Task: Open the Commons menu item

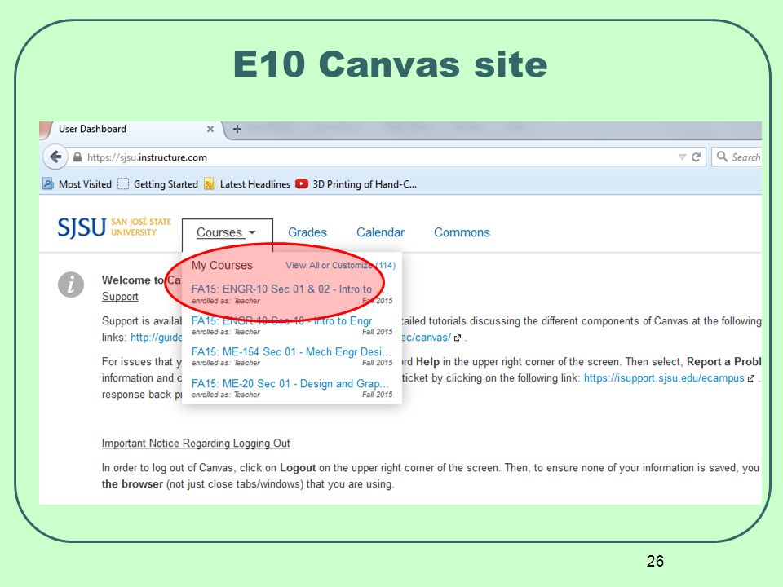Action: pyautogui.click(x=462, y=232)
